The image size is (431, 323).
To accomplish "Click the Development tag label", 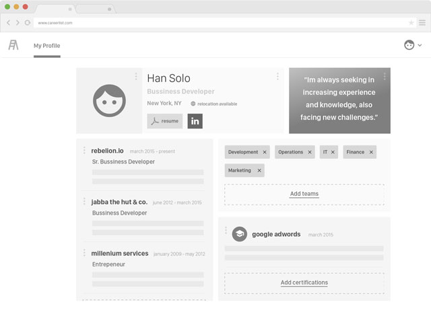I will [243, 152].
